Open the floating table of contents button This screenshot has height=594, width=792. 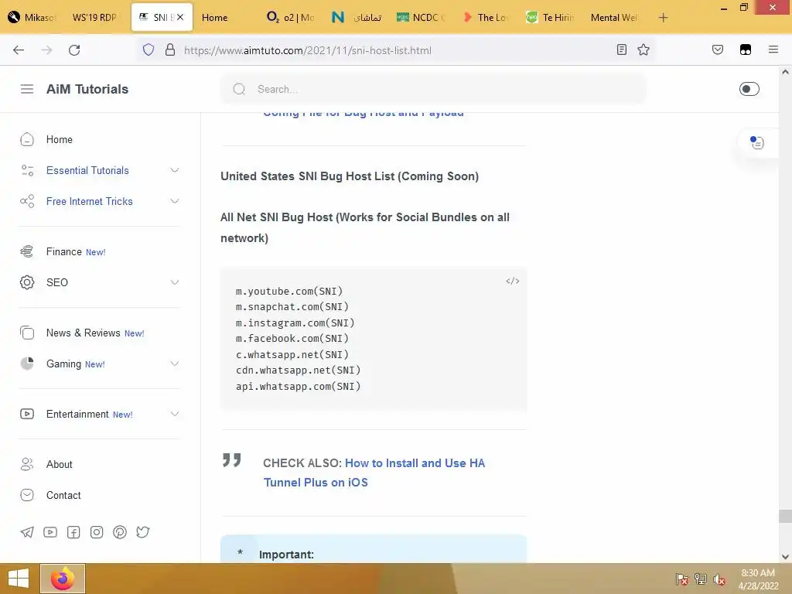tap(756, 142)
